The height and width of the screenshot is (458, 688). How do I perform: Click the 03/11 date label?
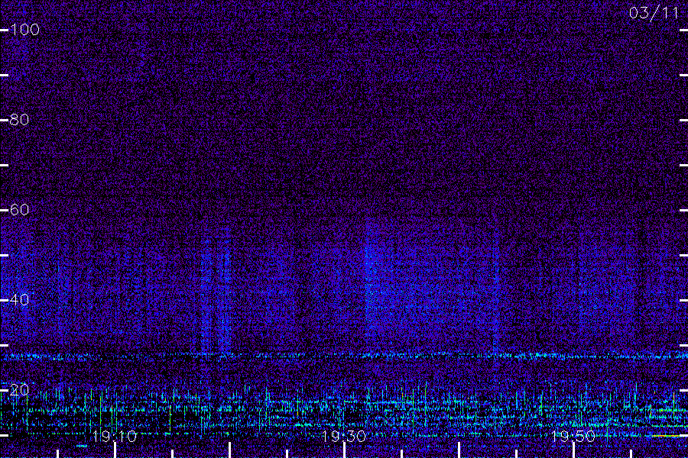point(654,13)
